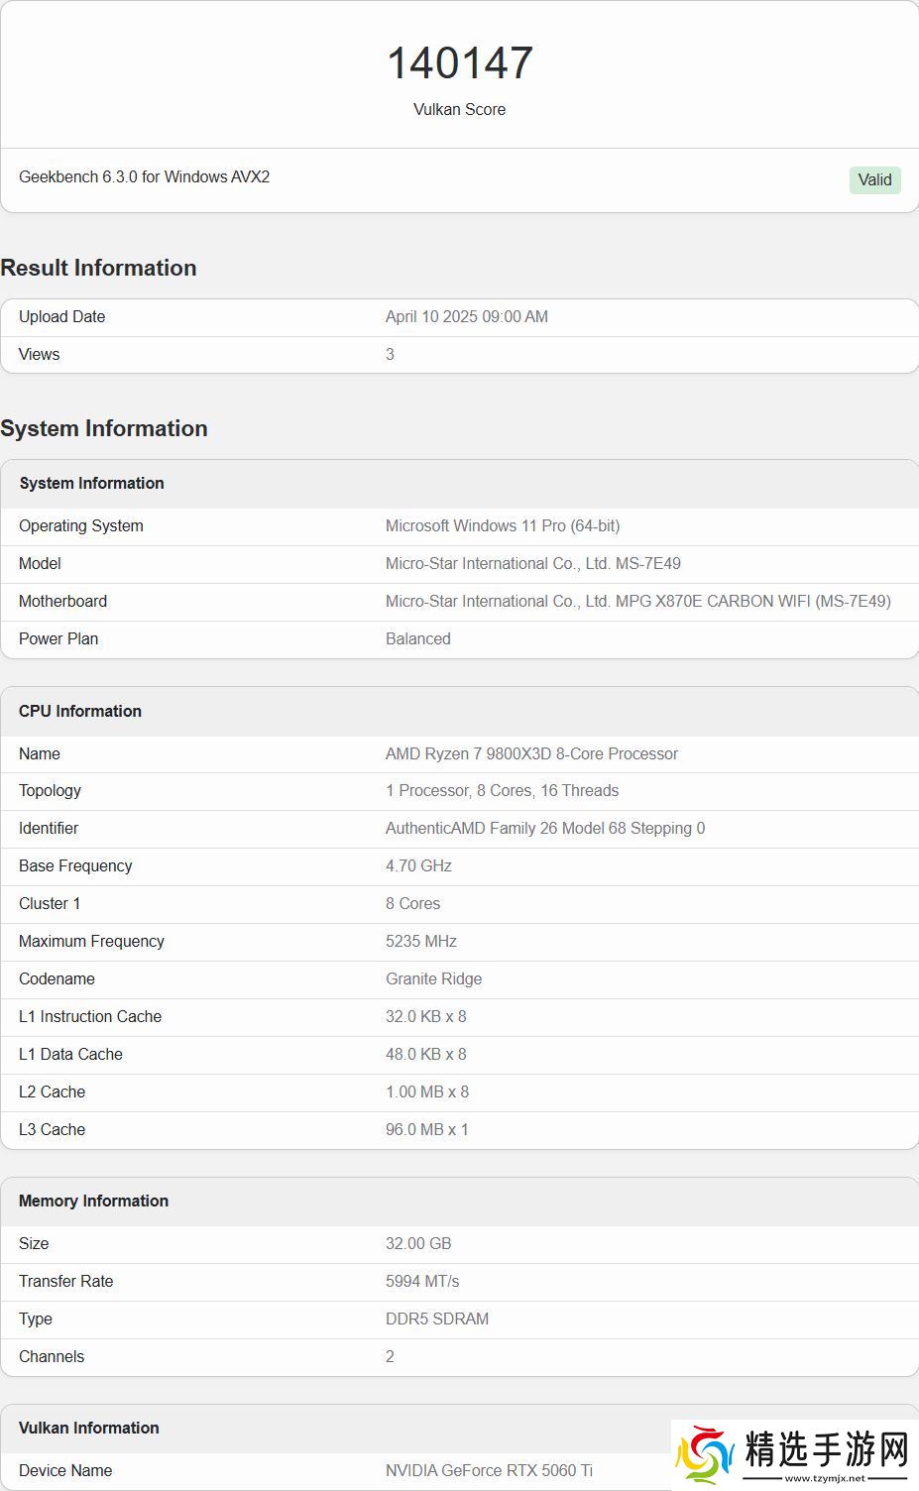Click the 96.0 MB x 1 L3 Cache value
The width and height of the screenshot is (919, 1491).
[x=426, y=1129]
